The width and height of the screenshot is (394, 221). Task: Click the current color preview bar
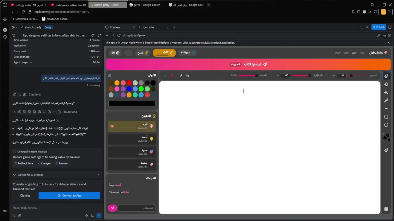(x=132, y=103)
